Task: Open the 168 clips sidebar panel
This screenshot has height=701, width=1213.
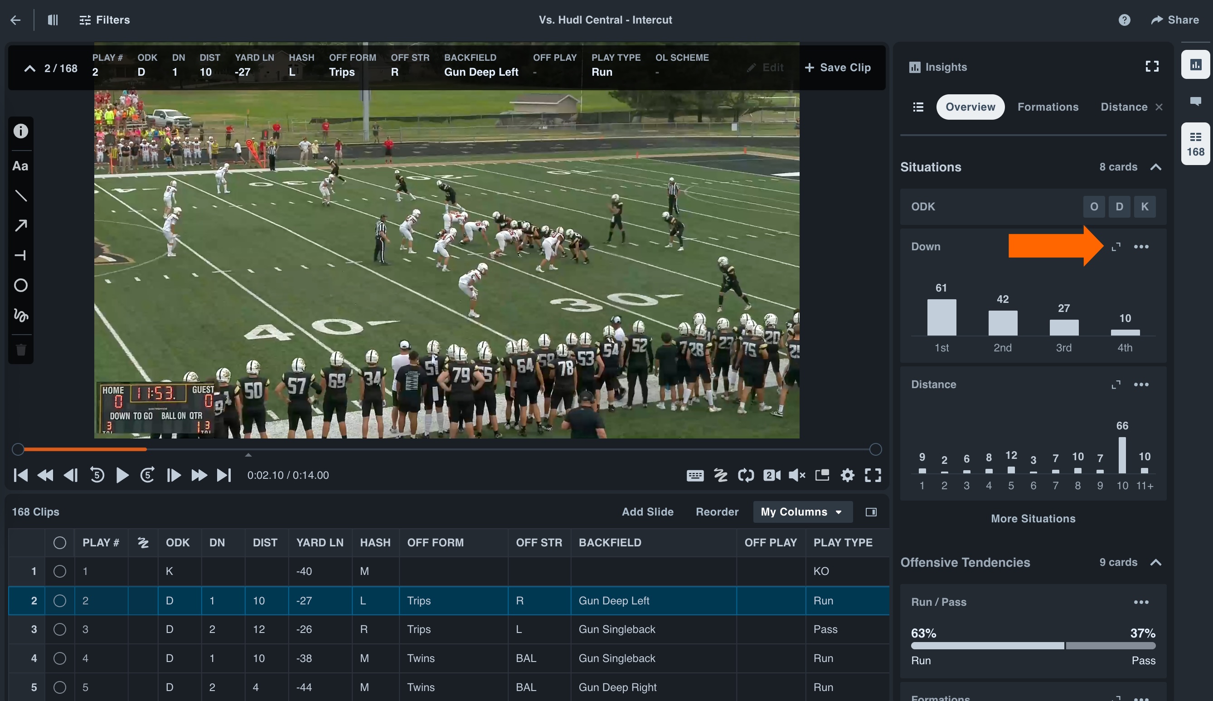Action: [1195, 144]
